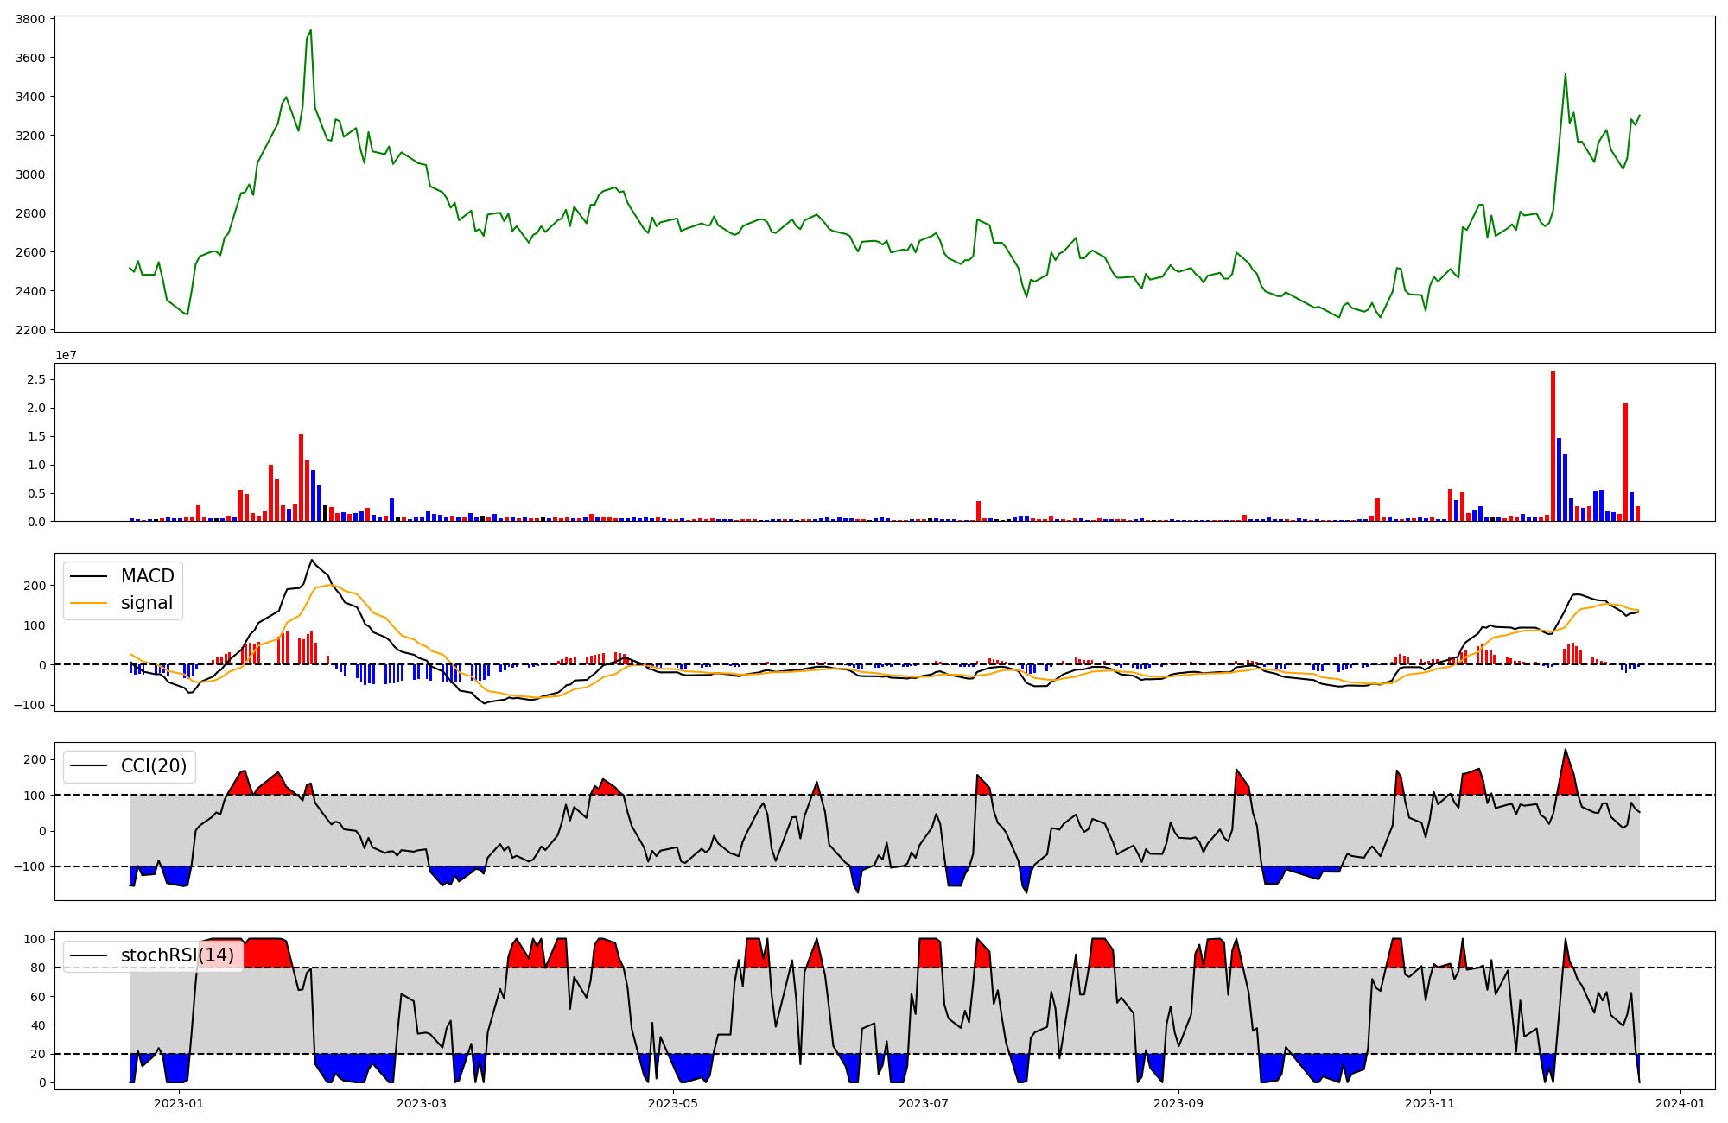Viewport: 1728px width, 1123px height.
Task: Click the MACD legend label
Action: tap(147, 576)
